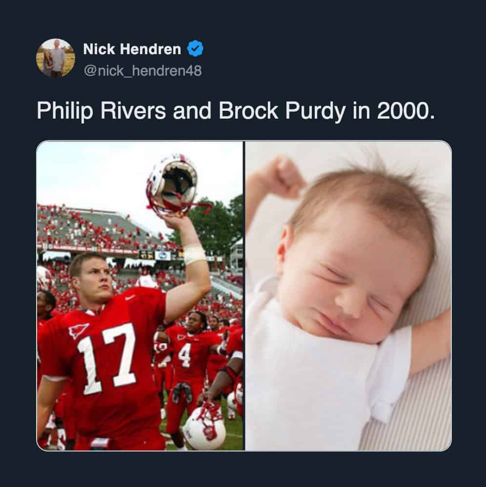
Task: Visit the @nick_hendren48 handle
Action: (142, 71)
